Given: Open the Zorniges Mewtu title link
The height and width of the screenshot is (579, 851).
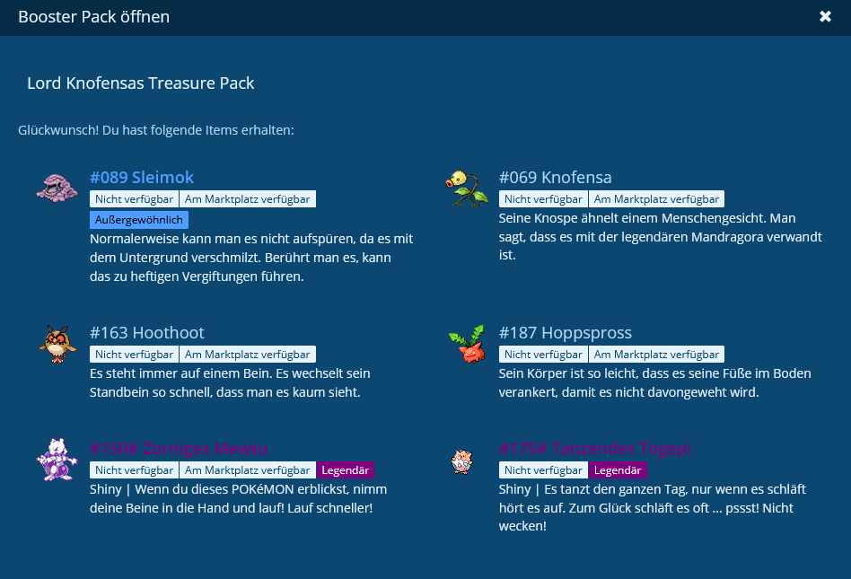Looking at the screenshot, I should [x=179, y=449].
